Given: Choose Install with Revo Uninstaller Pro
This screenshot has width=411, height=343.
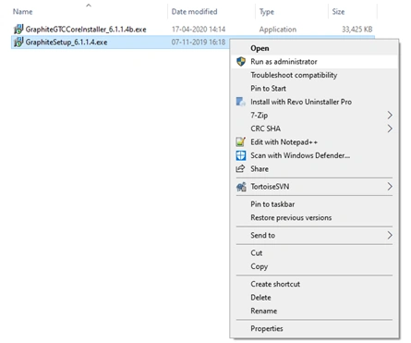Looking at the screenshot, I should (x=314, y=102).
